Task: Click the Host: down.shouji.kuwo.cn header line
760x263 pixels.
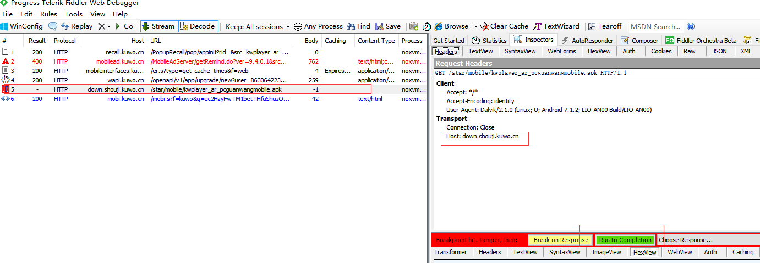Action: (x=483, y=136)
